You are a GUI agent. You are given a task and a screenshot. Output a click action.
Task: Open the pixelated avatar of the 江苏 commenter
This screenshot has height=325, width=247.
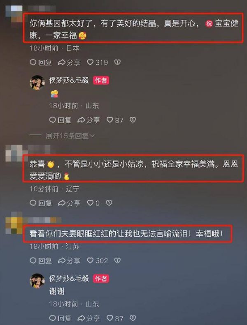tap(14, 223)
